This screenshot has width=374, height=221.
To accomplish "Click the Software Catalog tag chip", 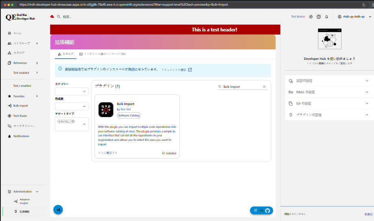I will point(129,116).
